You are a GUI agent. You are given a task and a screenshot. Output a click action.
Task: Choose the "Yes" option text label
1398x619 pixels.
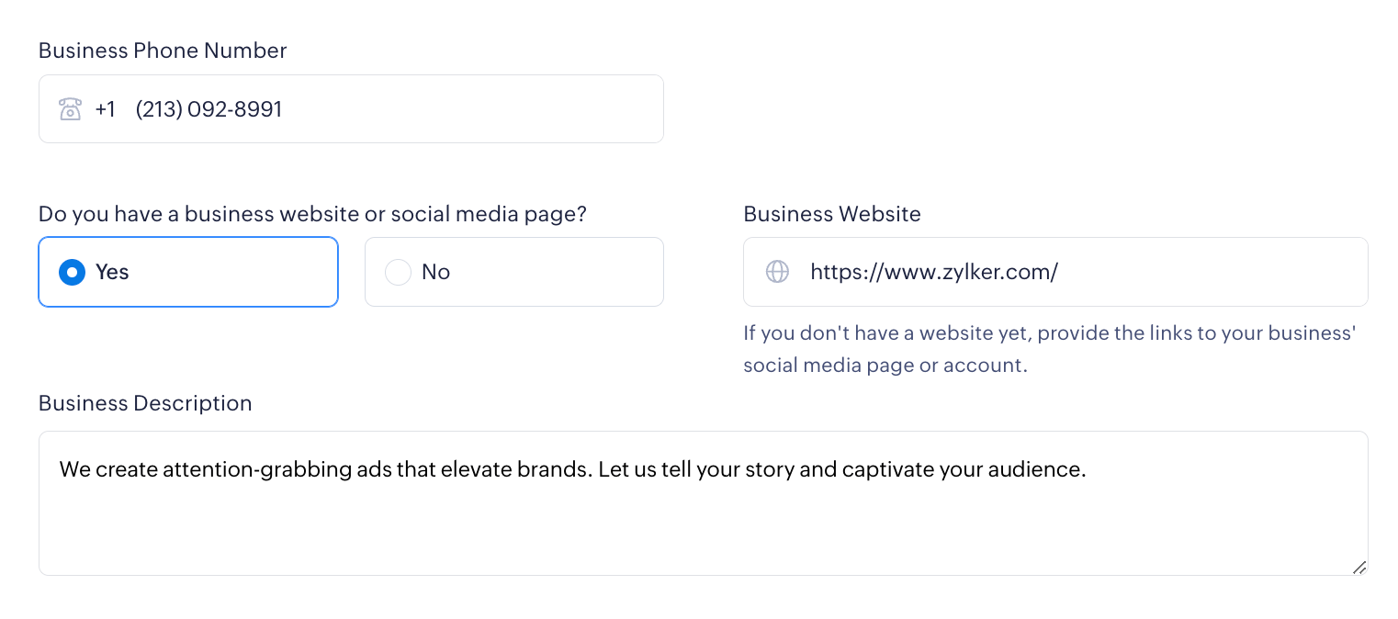pos(112,272)
